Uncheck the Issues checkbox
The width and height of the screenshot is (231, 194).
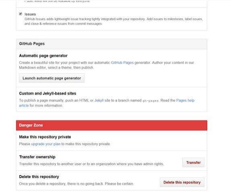[21, 14]
